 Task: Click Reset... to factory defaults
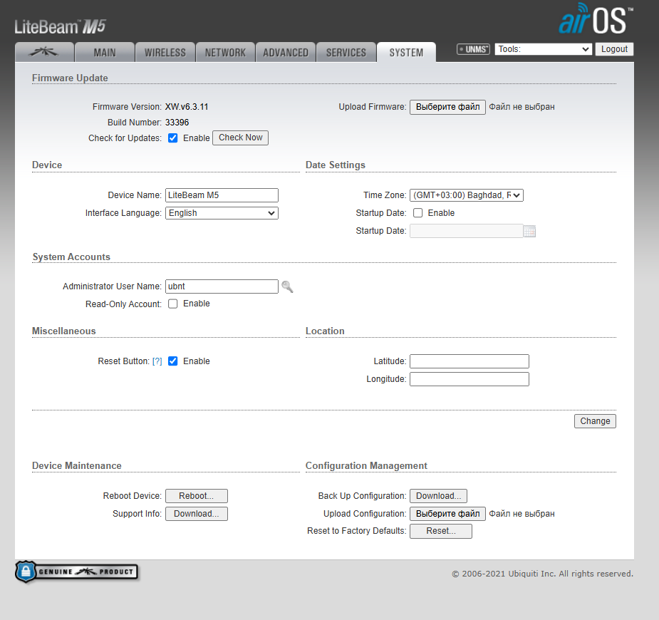(441, 531)
